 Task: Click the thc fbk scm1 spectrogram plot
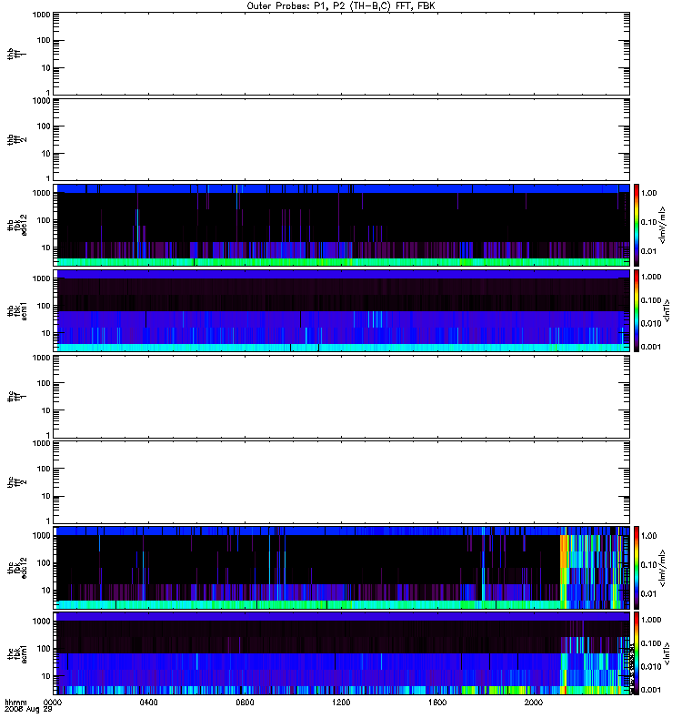[342, 653]
